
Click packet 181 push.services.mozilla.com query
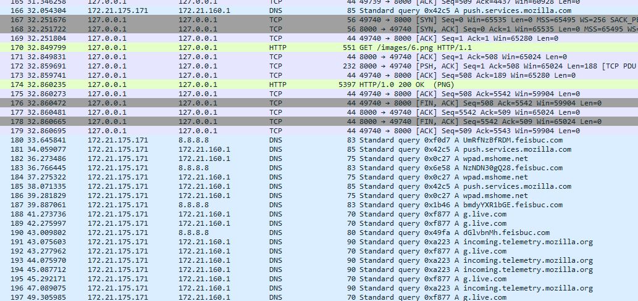point(319,149)
